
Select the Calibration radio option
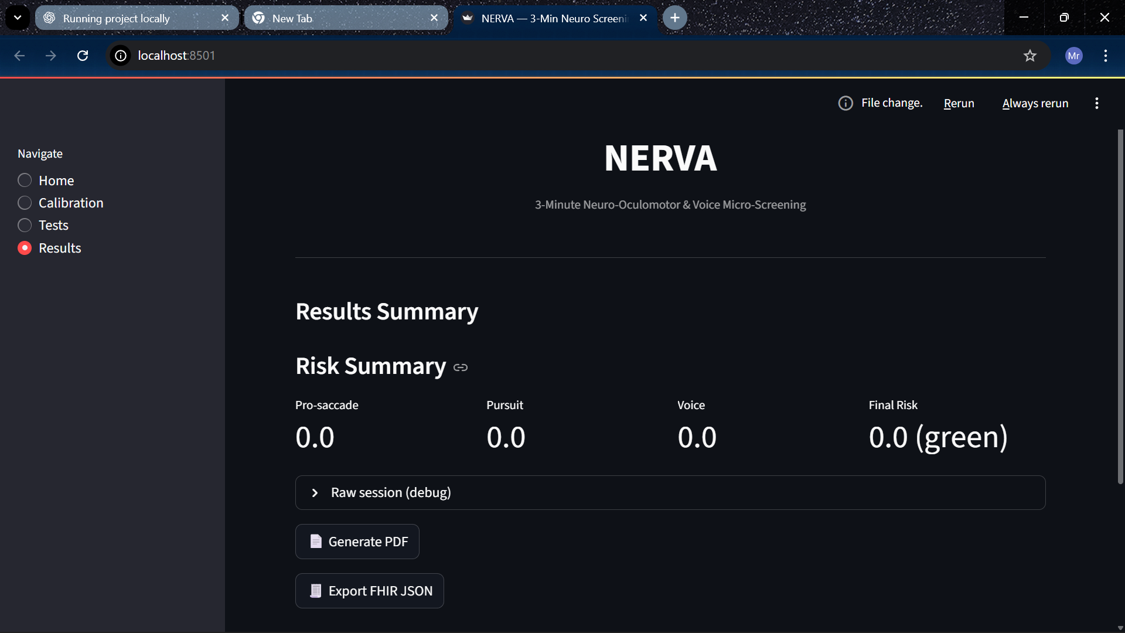25,203
